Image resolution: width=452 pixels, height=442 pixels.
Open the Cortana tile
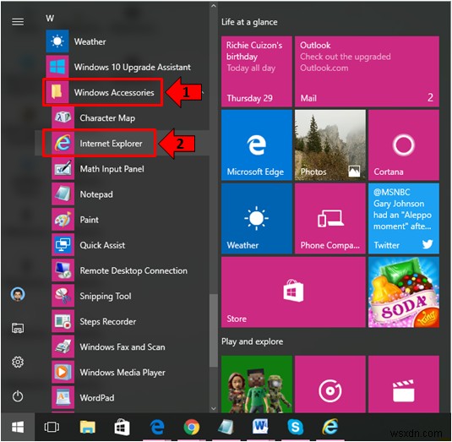click(x=404, y=145)
